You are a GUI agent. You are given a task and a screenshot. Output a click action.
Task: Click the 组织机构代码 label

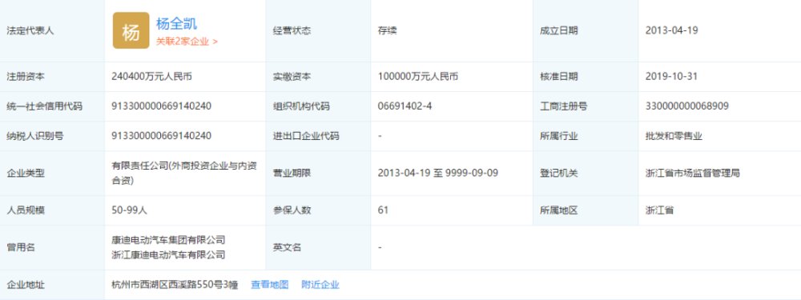pyautogui.click(x=301, y=106)
